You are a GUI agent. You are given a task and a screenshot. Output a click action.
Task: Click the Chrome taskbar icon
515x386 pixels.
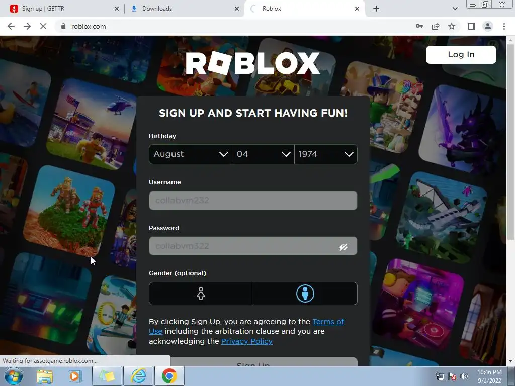(x=169, y=376)
